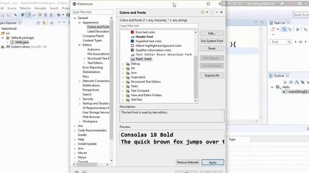Expand the Snipmatch category
The height and width of the screenshot is (173, 309).
point(123,77)
